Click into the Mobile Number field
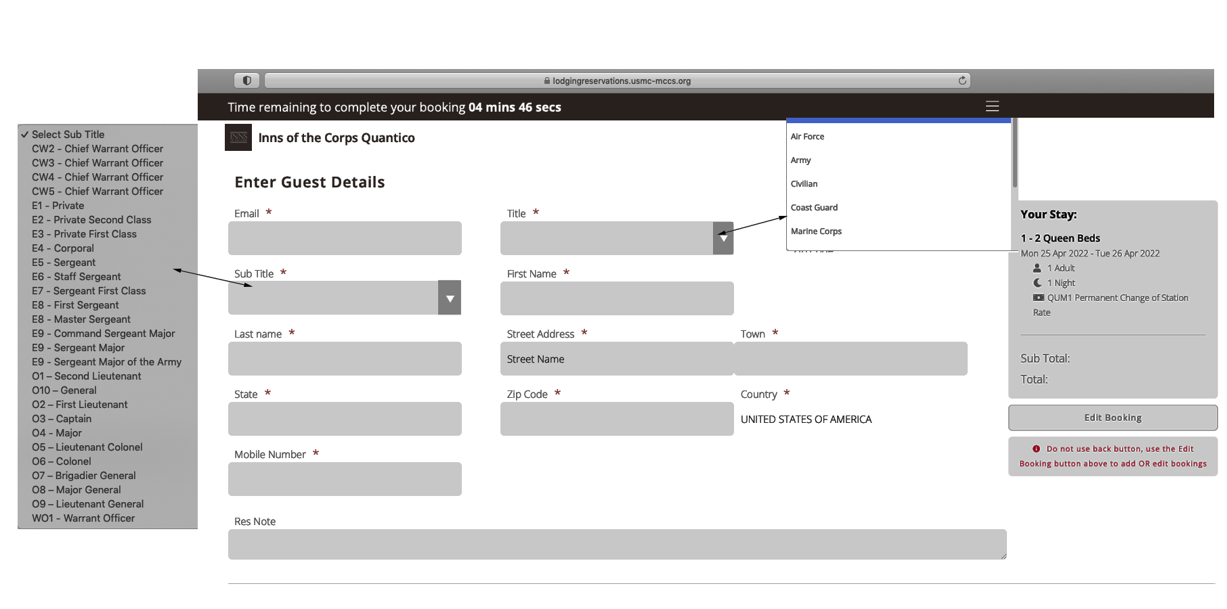The height and width of the screenshot is (609, 1227). point(345,479)
